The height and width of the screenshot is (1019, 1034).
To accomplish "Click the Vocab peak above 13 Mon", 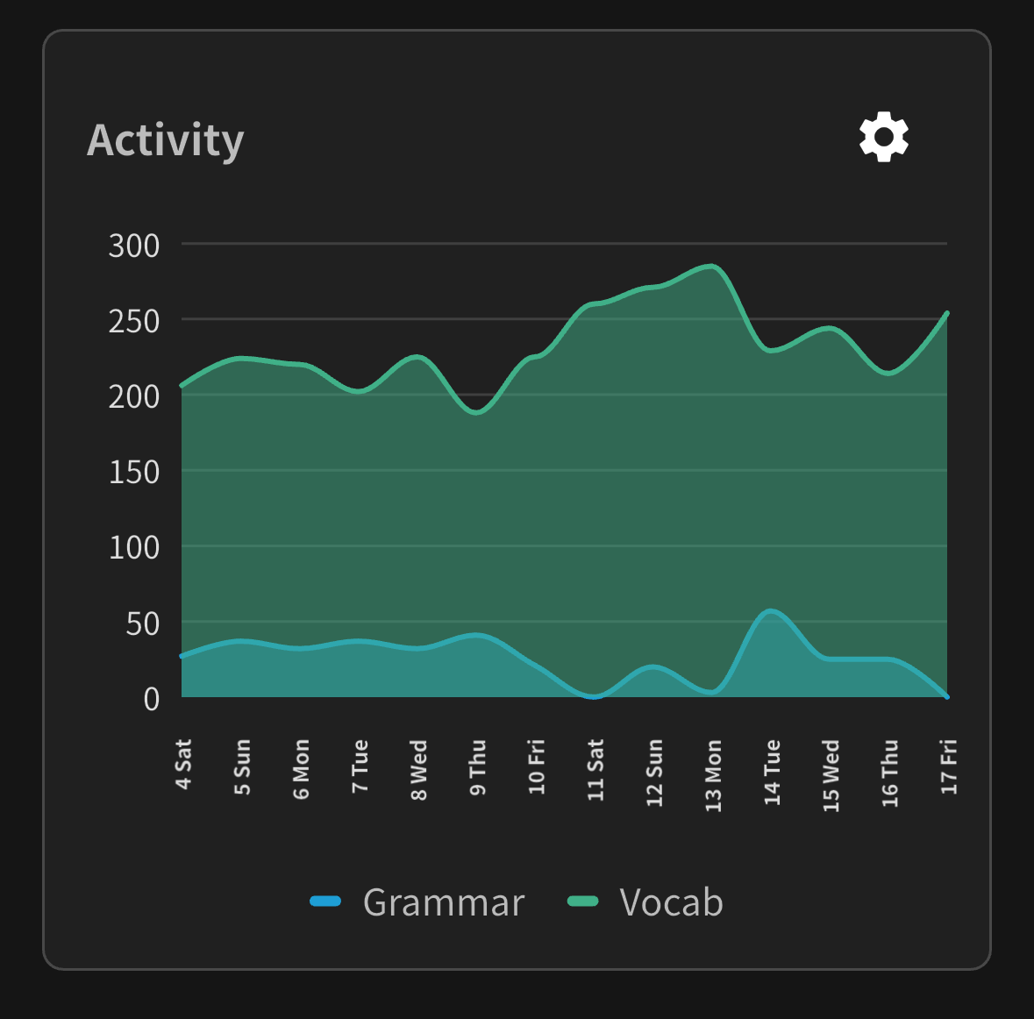I will [713, 266].
